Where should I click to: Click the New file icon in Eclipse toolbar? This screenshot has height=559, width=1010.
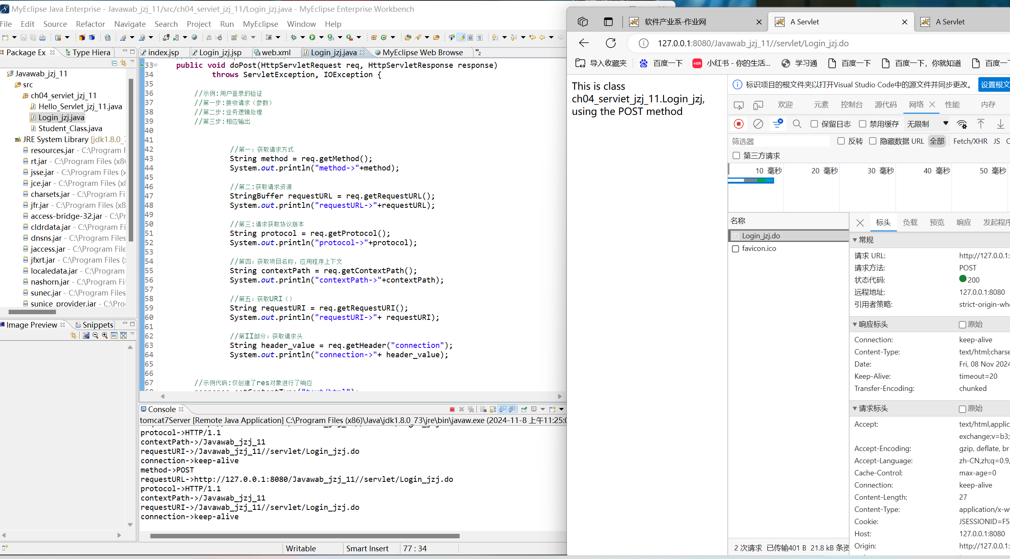(x=5, y=37)
